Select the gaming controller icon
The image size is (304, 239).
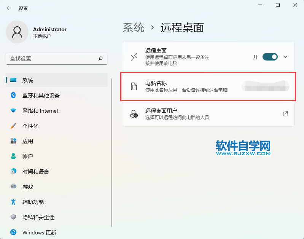(x=13, y=186)
